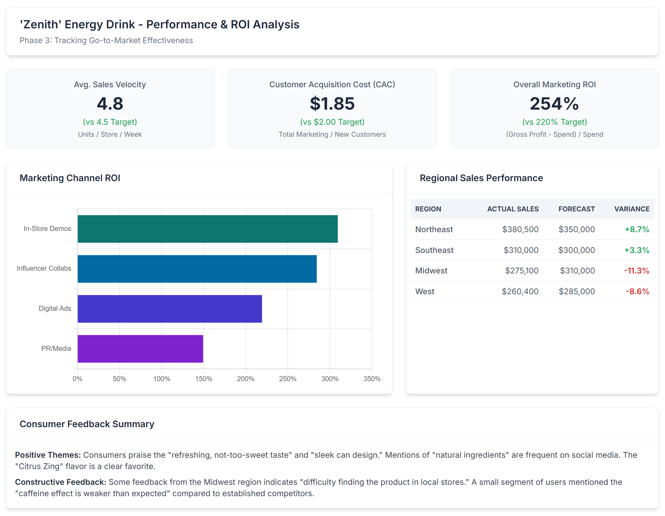Click the (vs $2.00 Target) text
The image size is (665, 516).
click(332, 122)
